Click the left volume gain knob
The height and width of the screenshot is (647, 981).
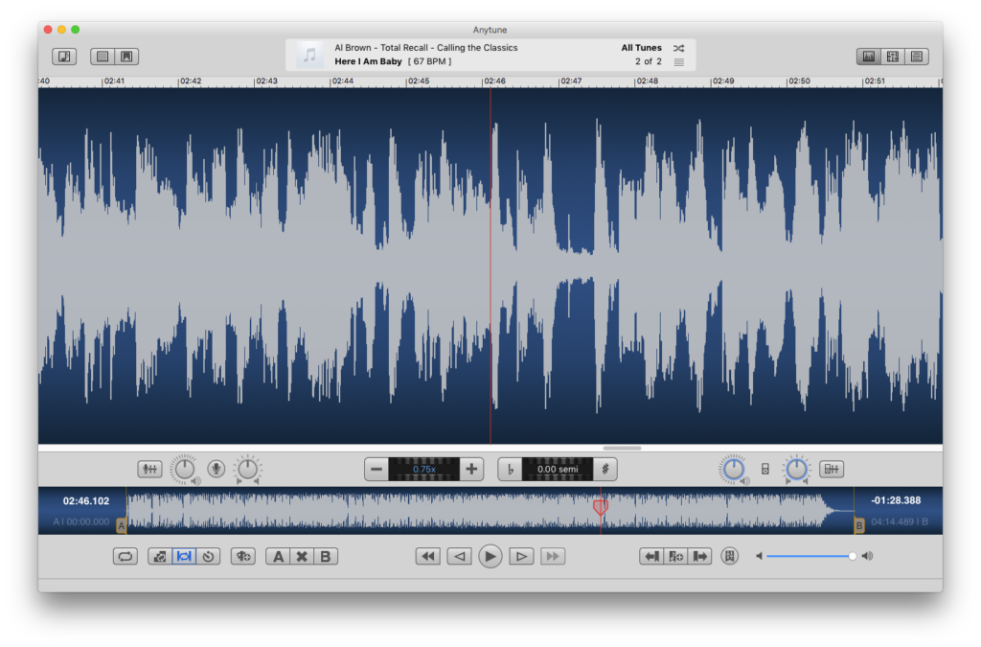point(185,469)
